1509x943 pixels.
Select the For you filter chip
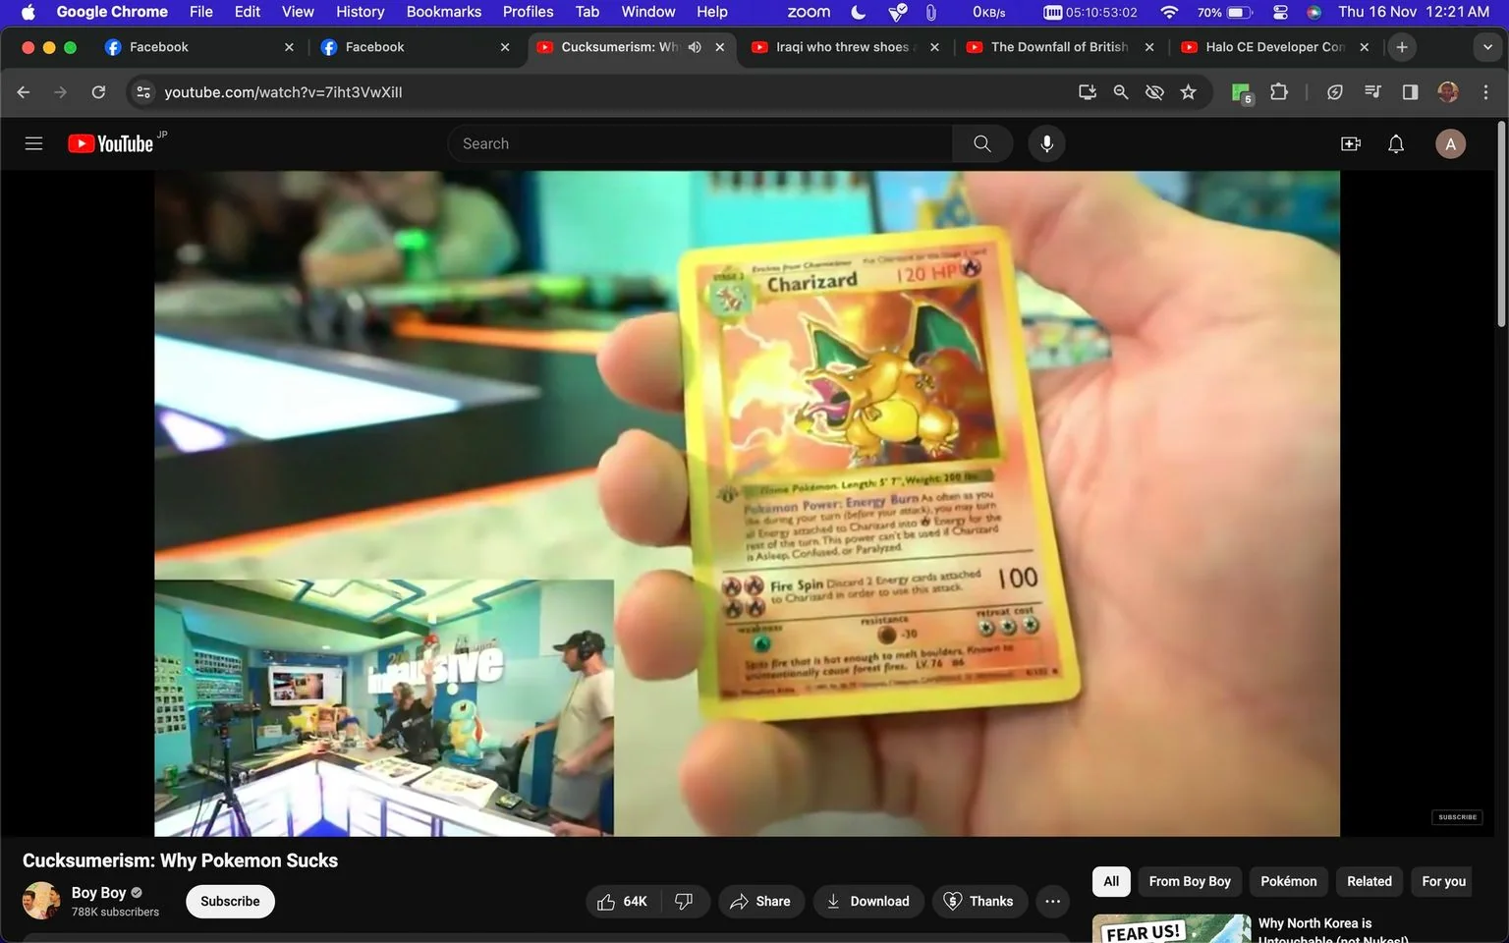1443,881
